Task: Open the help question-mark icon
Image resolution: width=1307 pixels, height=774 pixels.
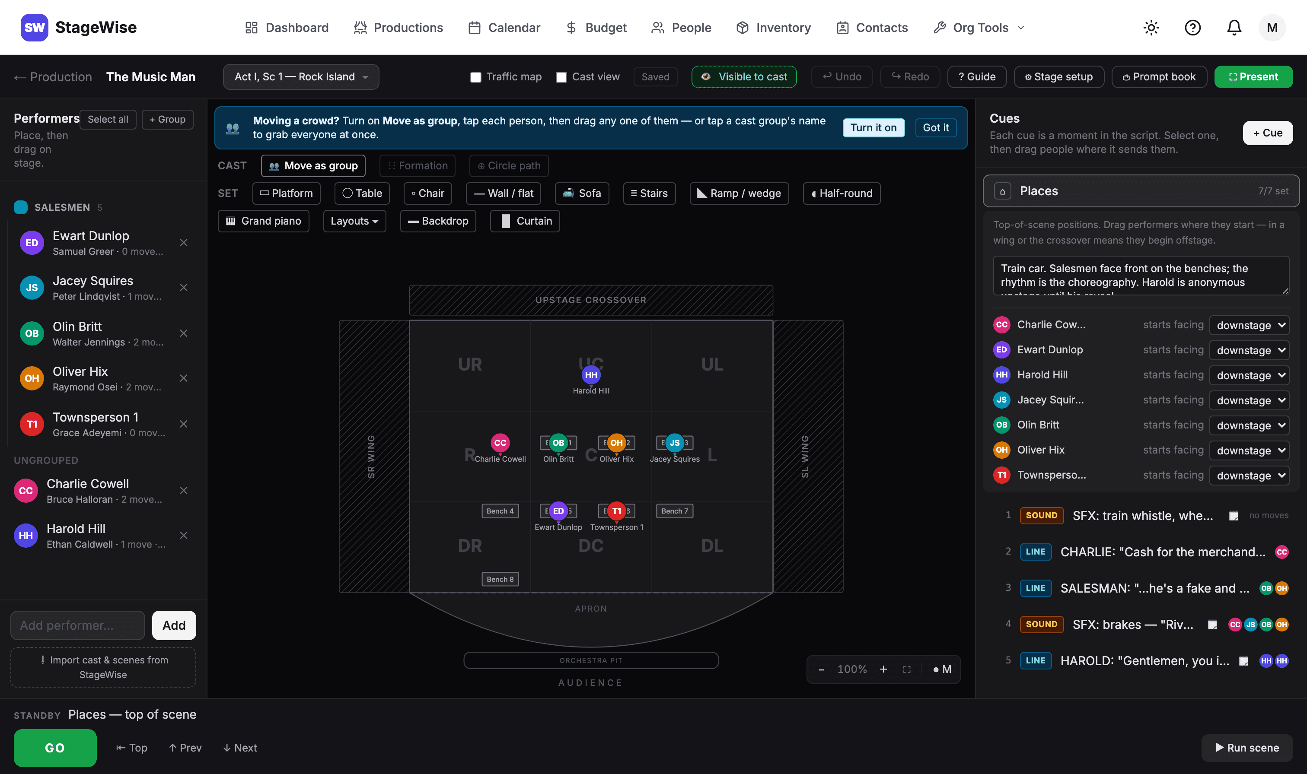Action: (x=1193, y=28)
